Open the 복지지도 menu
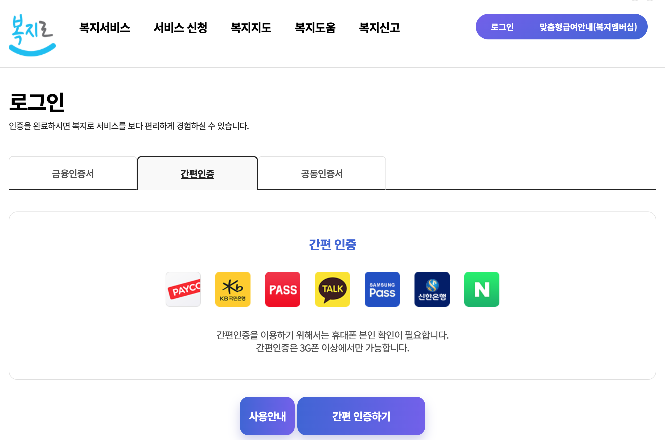 pyautogui.click(x=251, y=27)
